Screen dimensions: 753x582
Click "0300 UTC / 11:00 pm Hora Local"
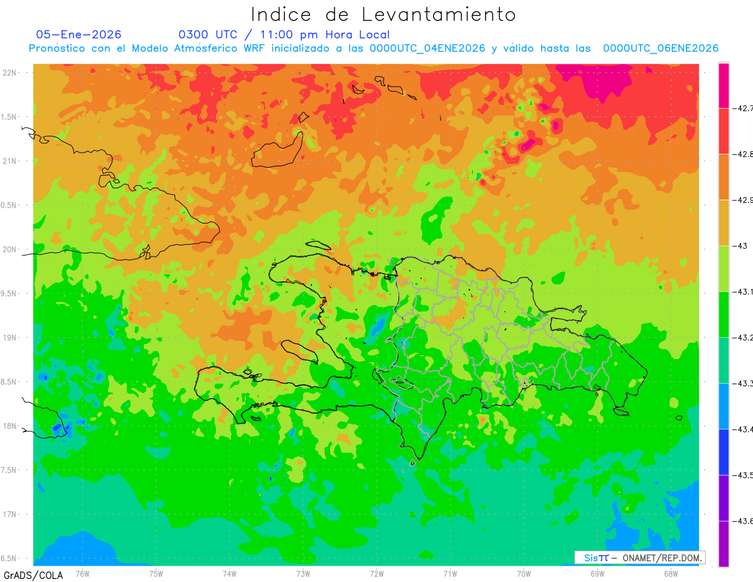tap(284, 35)
